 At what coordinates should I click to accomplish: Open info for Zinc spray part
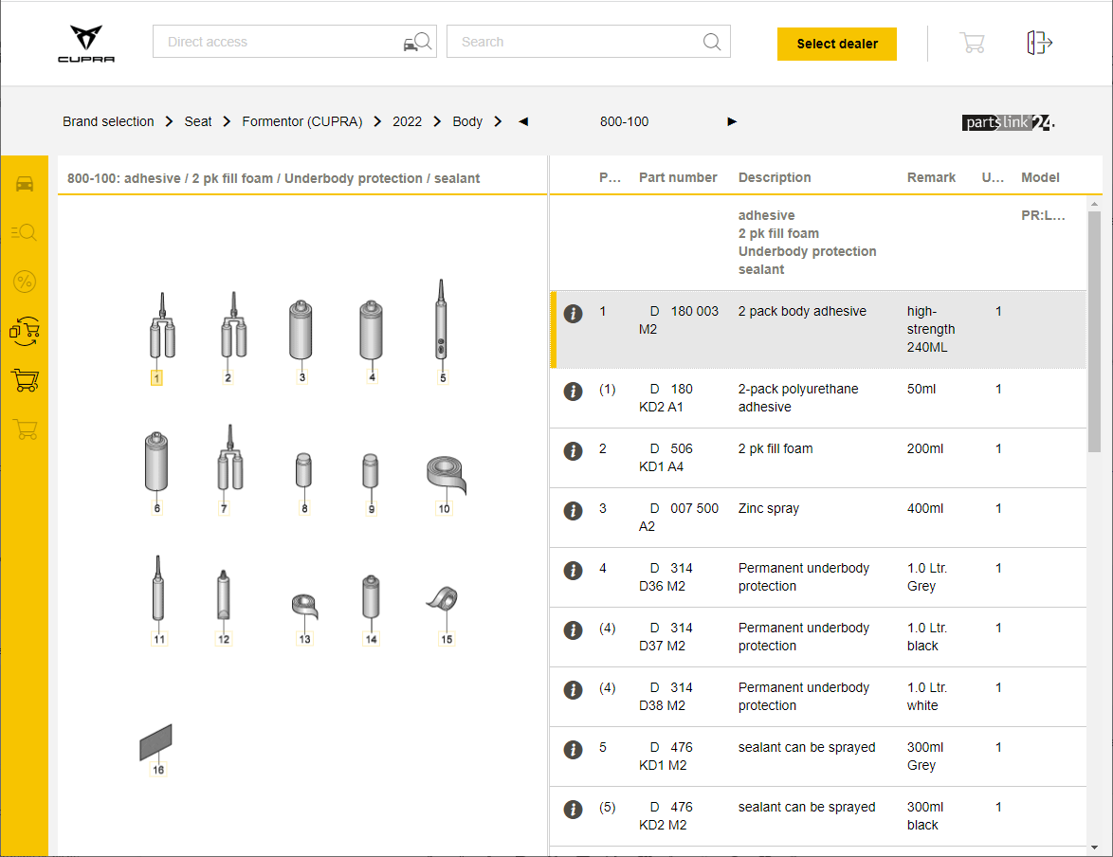click(573, 511)
